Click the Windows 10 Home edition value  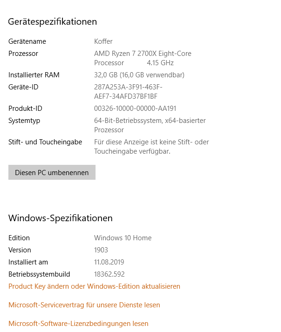click(123, 238)
